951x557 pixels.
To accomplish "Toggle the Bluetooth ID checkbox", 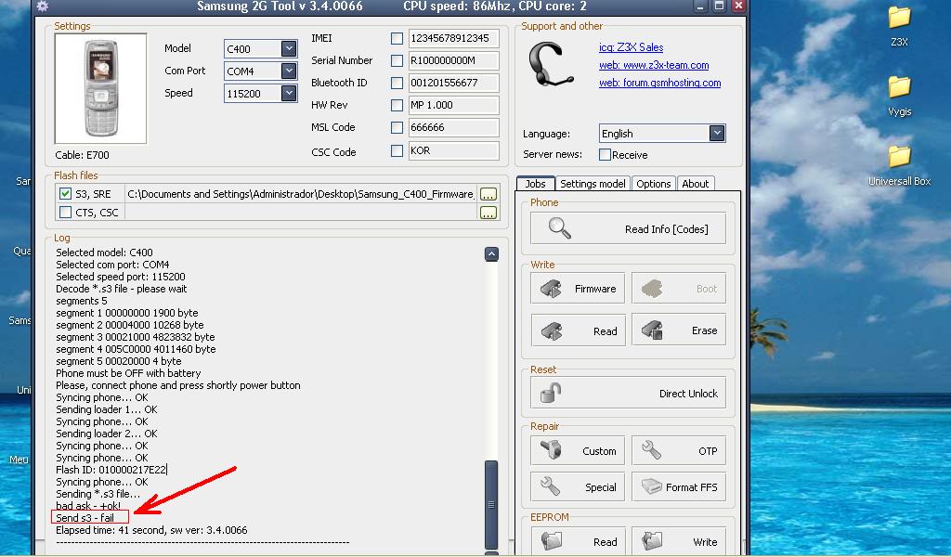I will 397,83.
